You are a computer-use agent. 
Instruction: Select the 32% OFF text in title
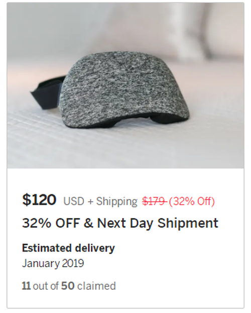tap(51, 223)
